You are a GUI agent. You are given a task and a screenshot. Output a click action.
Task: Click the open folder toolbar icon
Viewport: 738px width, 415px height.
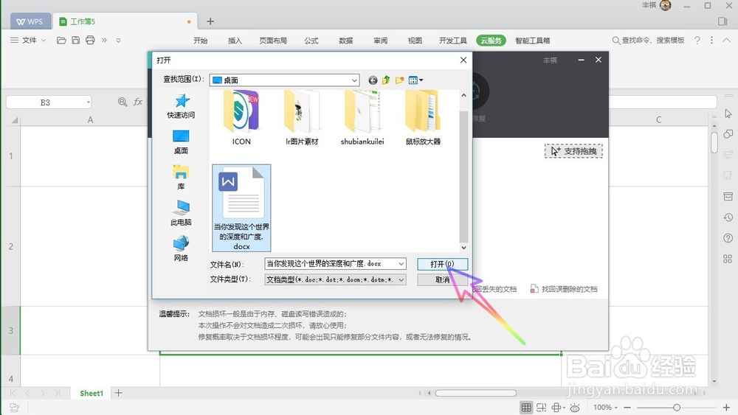[61, 41]
